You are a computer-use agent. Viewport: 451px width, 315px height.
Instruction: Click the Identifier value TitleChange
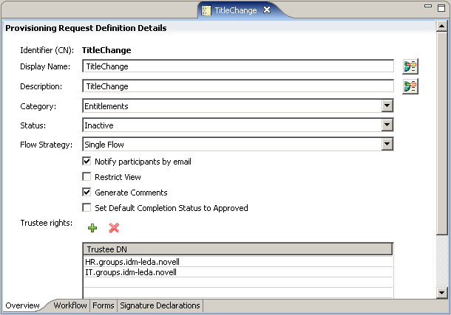[x=106, y=50]
